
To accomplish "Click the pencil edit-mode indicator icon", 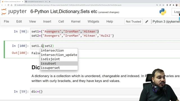I will (x=147, y=22).
